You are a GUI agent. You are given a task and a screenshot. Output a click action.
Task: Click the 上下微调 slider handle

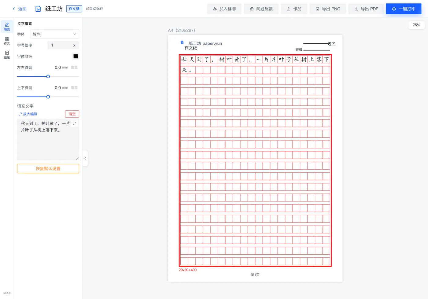(48, 97)
